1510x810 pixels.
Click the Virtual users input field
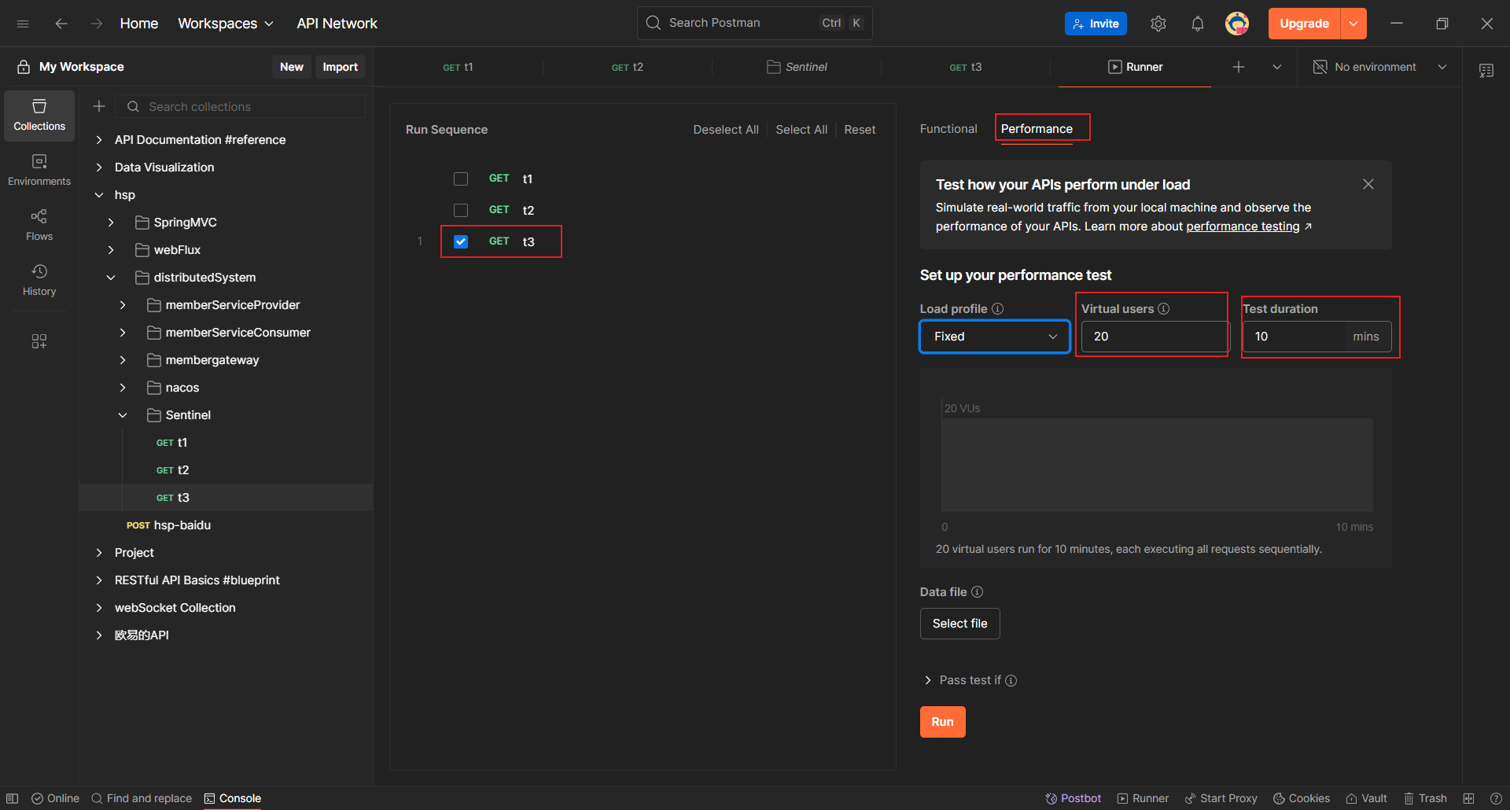click(x=1153, y=337)
